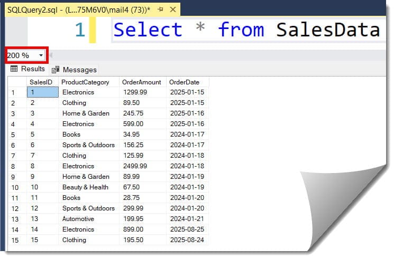Click the Messages tab icon
Screen dimensions: 394x259
[56, 70]
